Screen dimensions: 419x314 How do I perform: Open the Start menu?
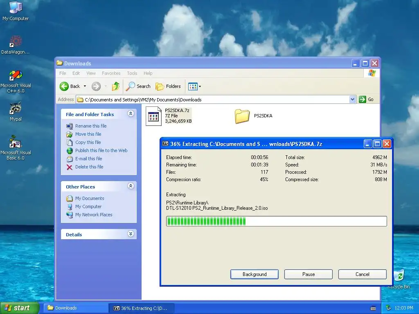(x=19, y=308)
